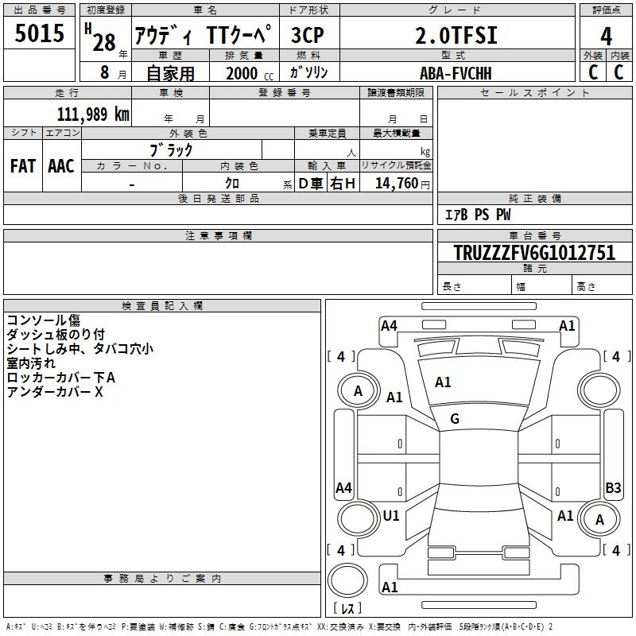
Task: Select the A4 mark on front bumper
Action: tap(389, 326)
